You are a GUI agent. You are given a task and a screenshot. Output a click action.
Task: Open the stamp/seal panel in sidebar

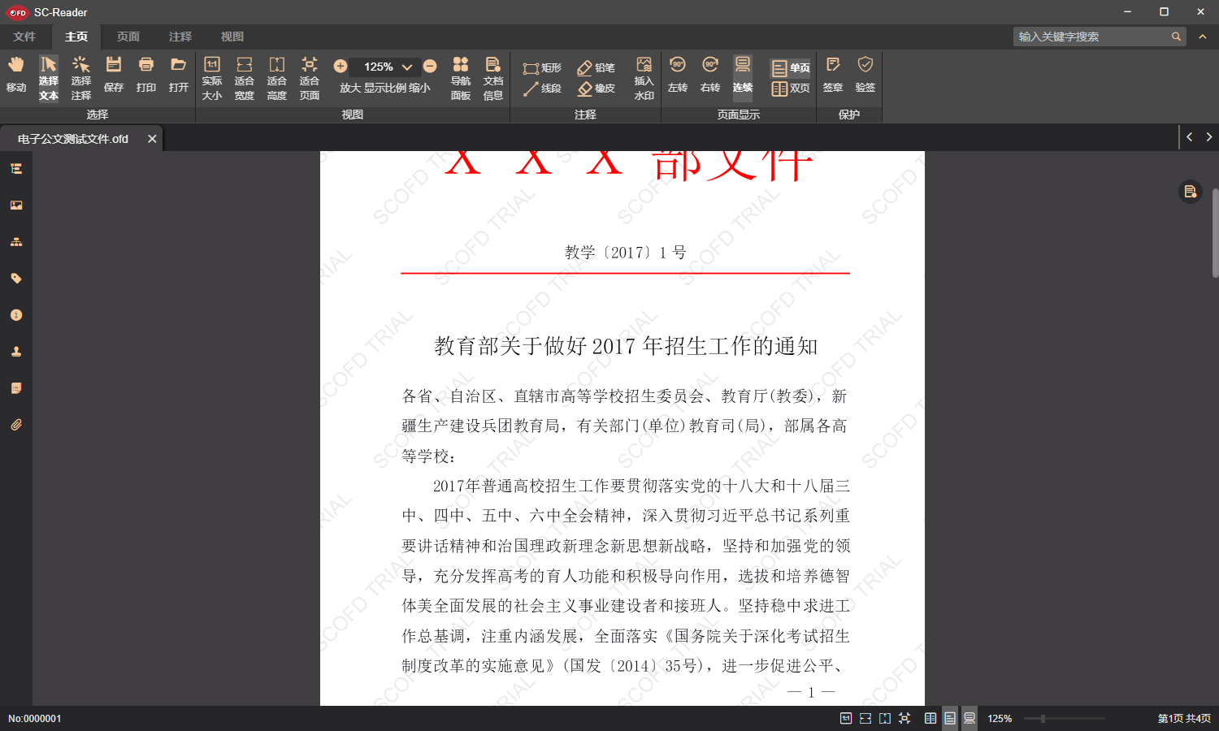coord(16,351)
